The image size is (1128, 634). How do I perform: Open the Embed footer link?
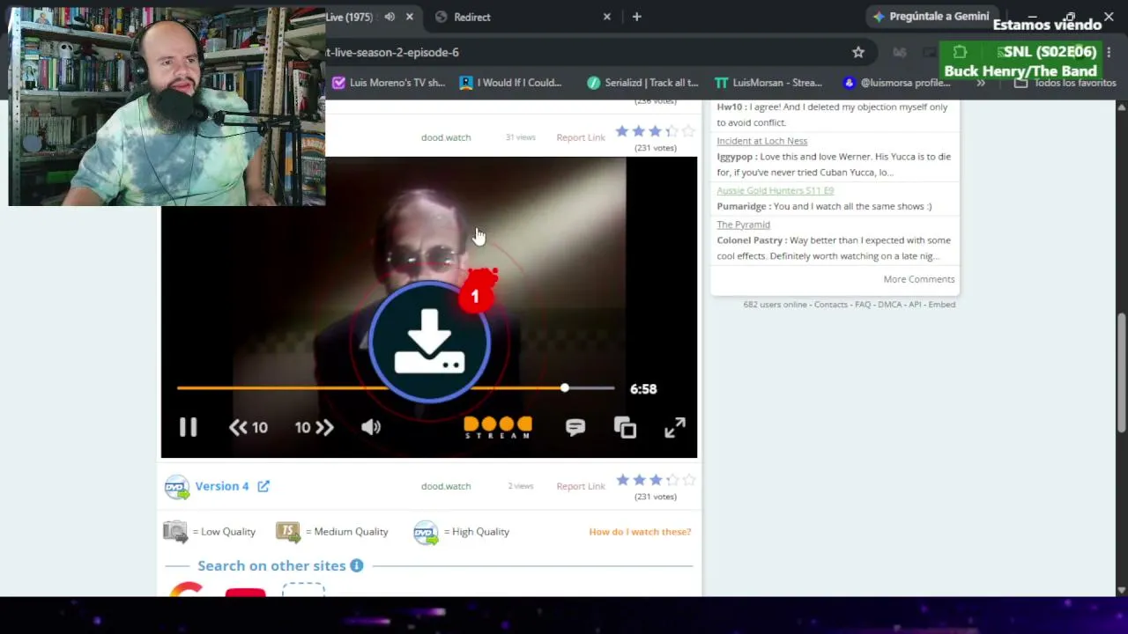942,305
